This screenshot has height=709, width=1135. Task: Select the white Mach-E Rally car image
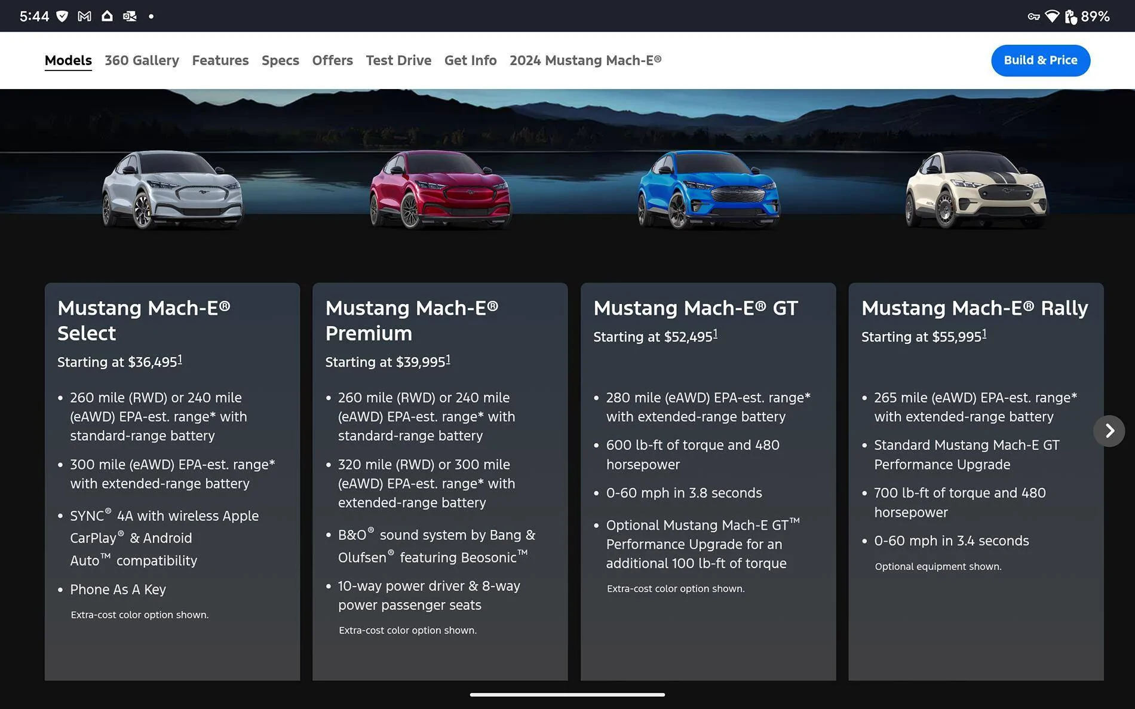[976, 189]
